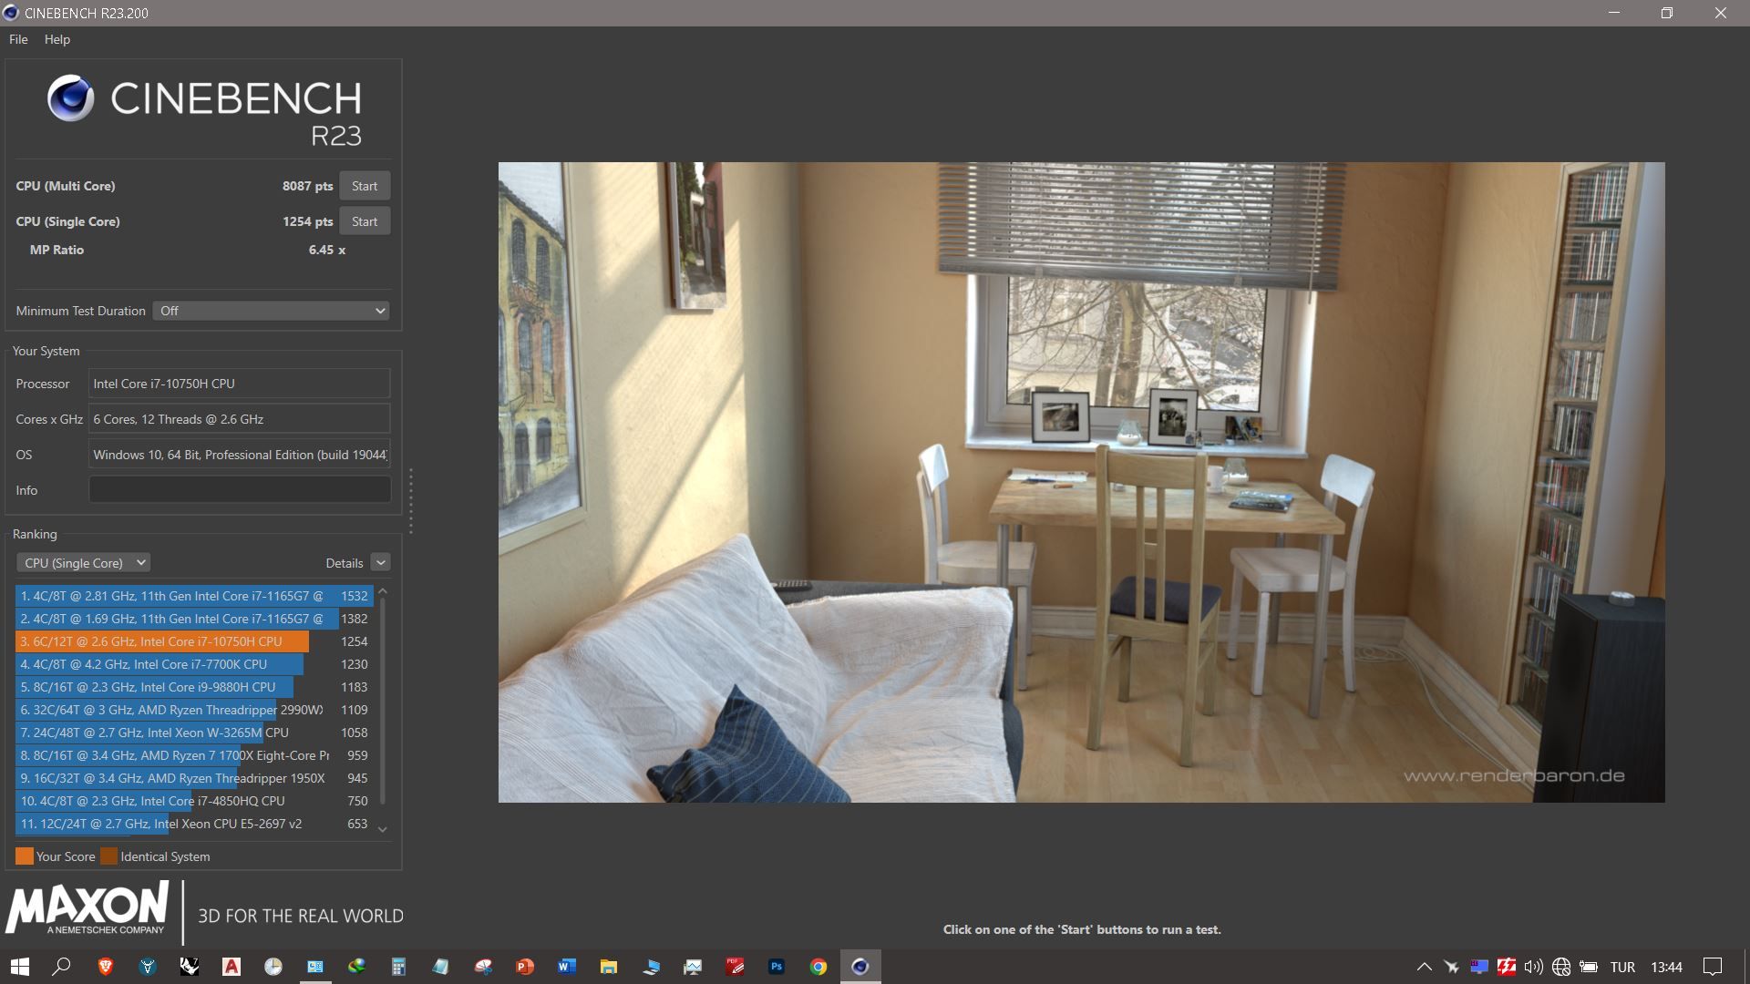Open Google Chrome from the taskbar

pos(818,967)
